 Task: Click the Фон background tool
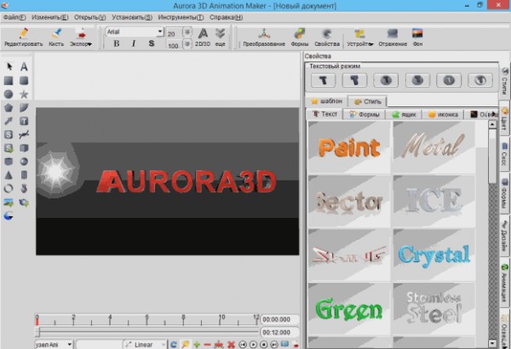click(x=417, y=37)
